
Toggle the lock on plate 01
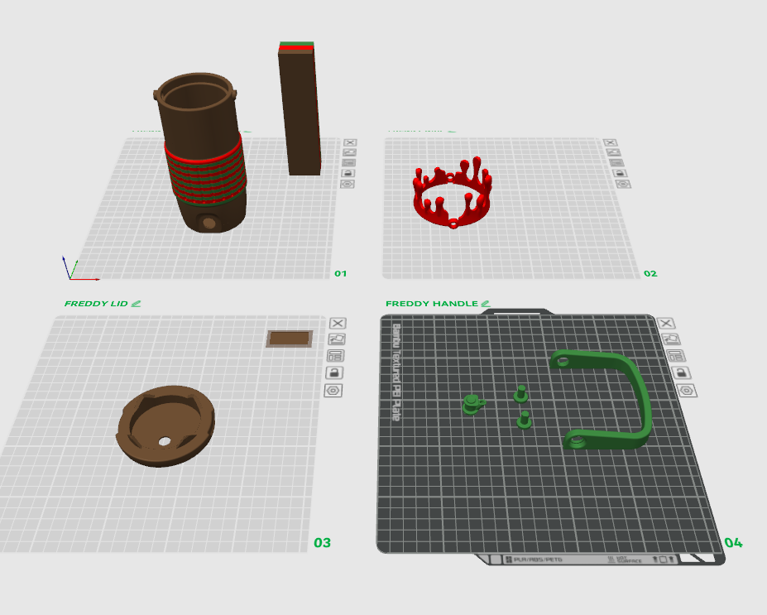[348, 173]
